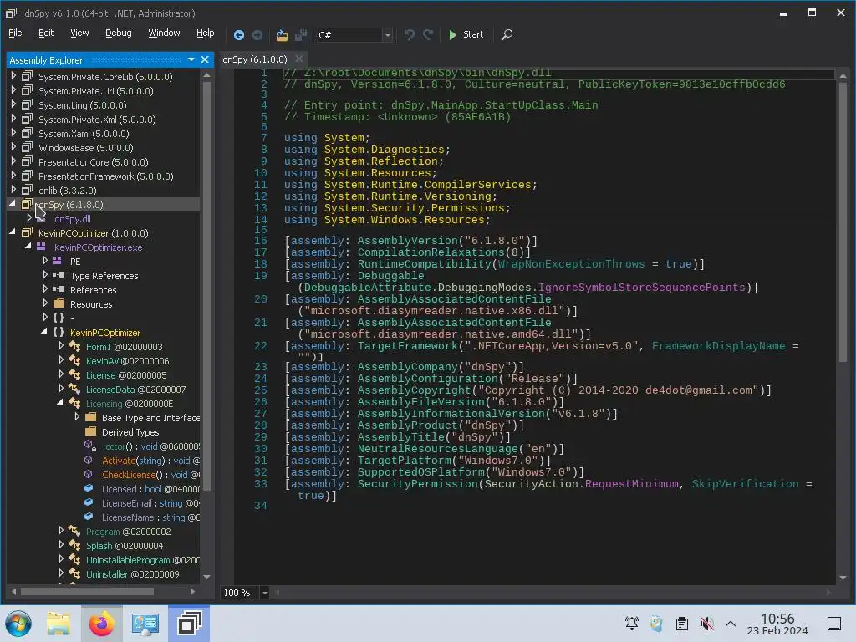
Task: Expand the Resources folder node
Action: tap(45, 303)
